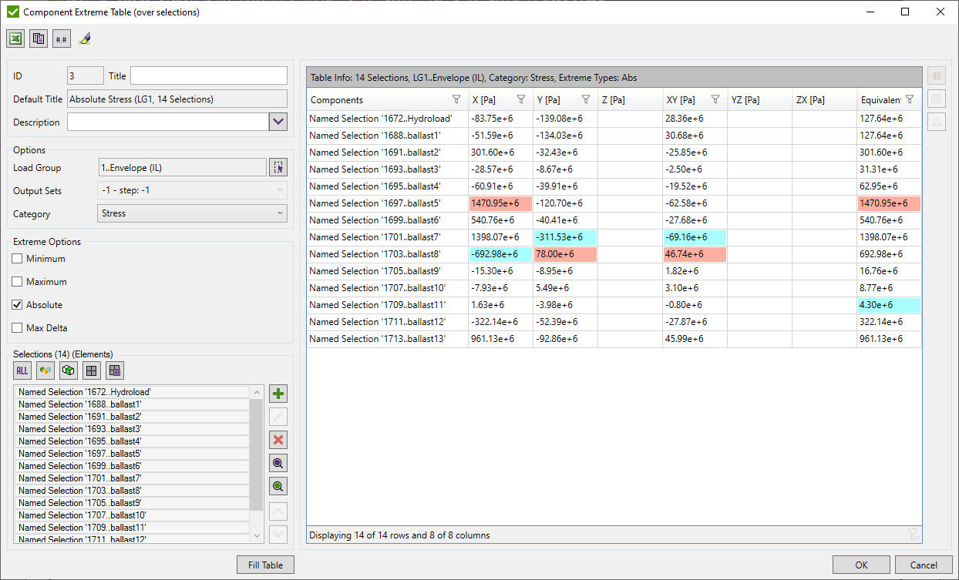Screen dimensions: 959x580
Task: Add a new selection with the green plus
Action: [278, 393]
